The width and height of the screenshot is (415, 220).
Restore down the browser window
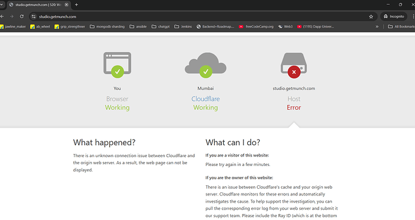(x=401, y=4)
